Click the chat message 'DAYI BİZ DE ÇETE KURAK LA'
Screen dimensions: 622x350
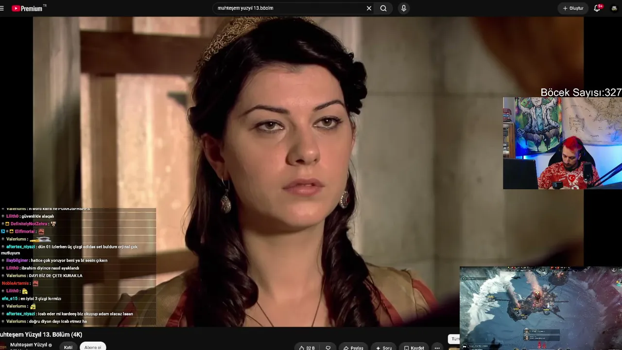(55, 276)
